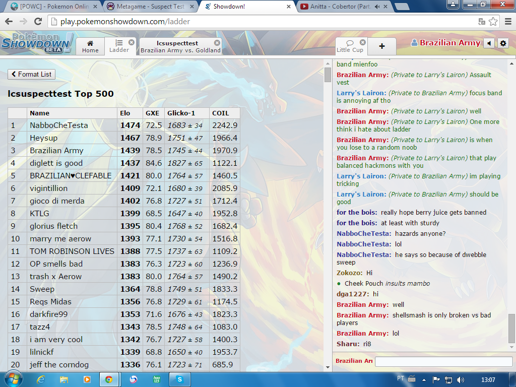This screenshot has width=516, height=387.
Task: Click TOM ROBINSON LIVES ladder entry
Action: coord(72,251)
